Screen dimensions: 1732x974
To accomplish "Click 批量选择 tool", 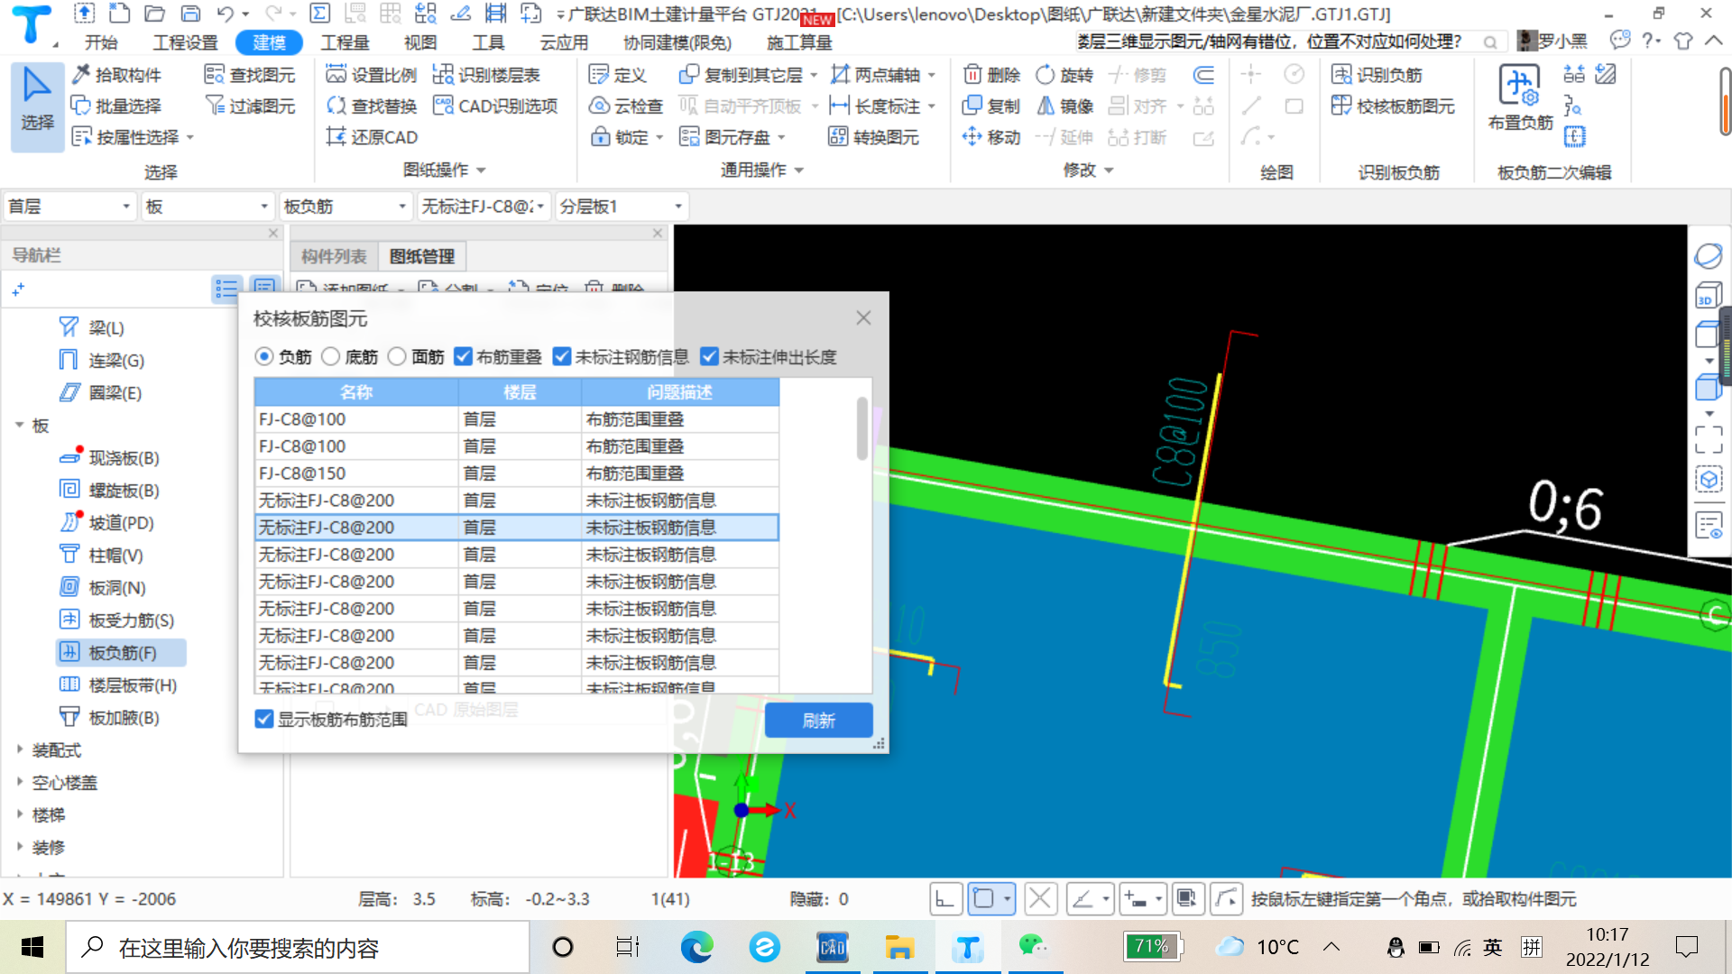I will tap(117, 106).
